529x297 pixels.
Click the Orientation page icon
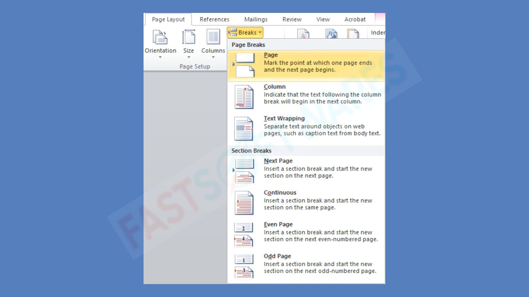(160, 37)
